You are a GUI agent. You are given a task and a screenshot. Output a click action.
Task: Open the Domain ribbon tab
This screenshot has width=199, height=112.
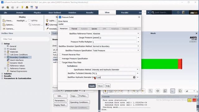[x=20, y=12]
